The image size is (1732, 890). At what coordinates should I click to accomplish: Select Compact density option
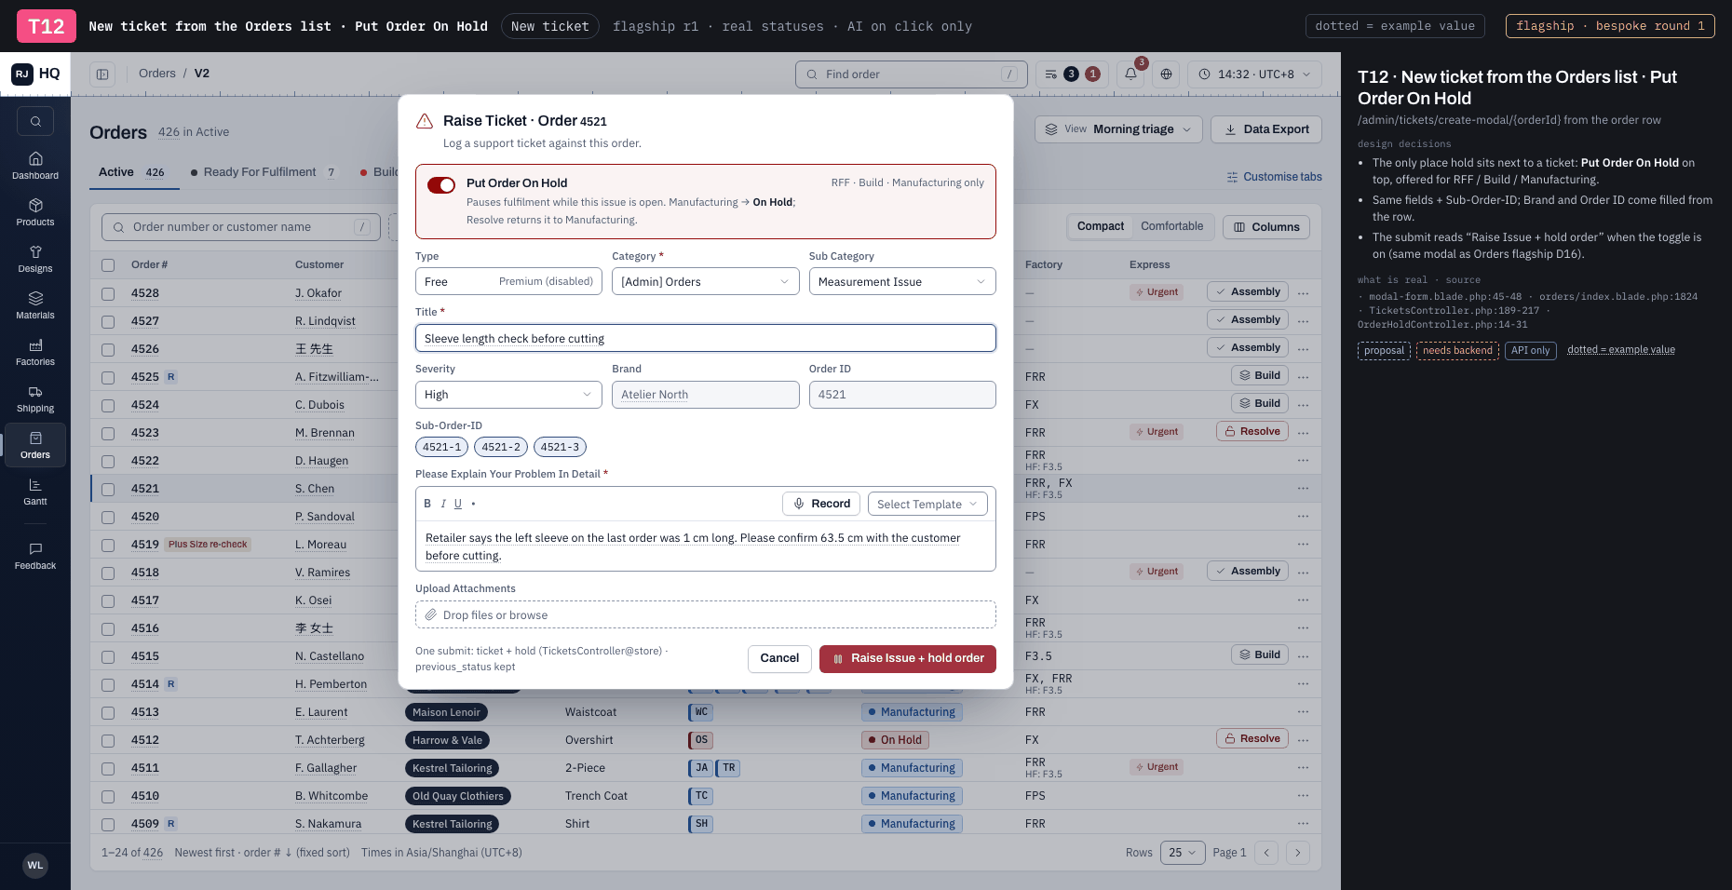pyautogui.click(x=1101, y=226)
